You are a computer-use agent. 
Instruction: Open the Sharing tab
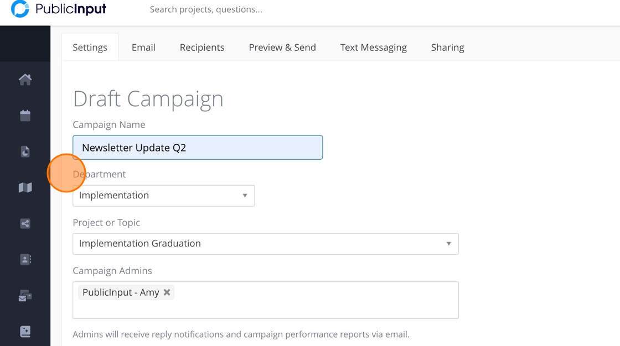coord(447,48)
